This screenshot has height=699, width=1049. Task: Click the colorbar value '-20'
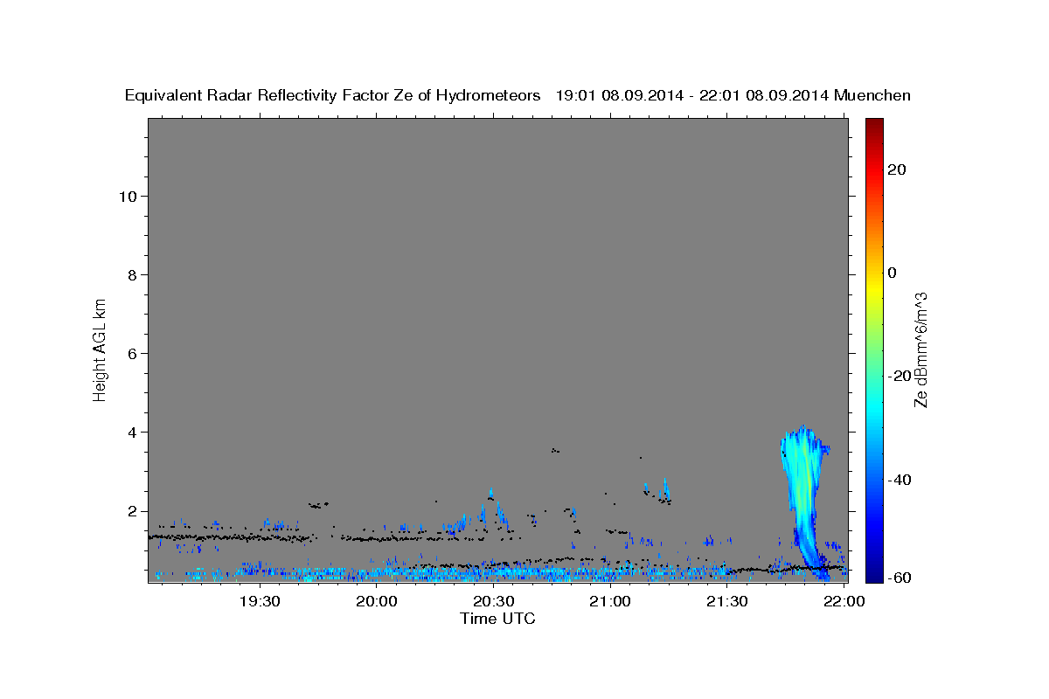(900, 376)
